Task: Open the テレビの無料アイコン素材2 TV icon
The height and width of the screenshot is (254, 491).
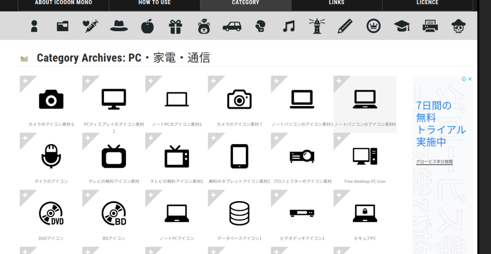Action: click(176, 156)
